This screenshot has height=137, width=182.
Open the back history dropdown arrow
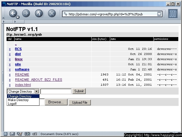(18, 17)
